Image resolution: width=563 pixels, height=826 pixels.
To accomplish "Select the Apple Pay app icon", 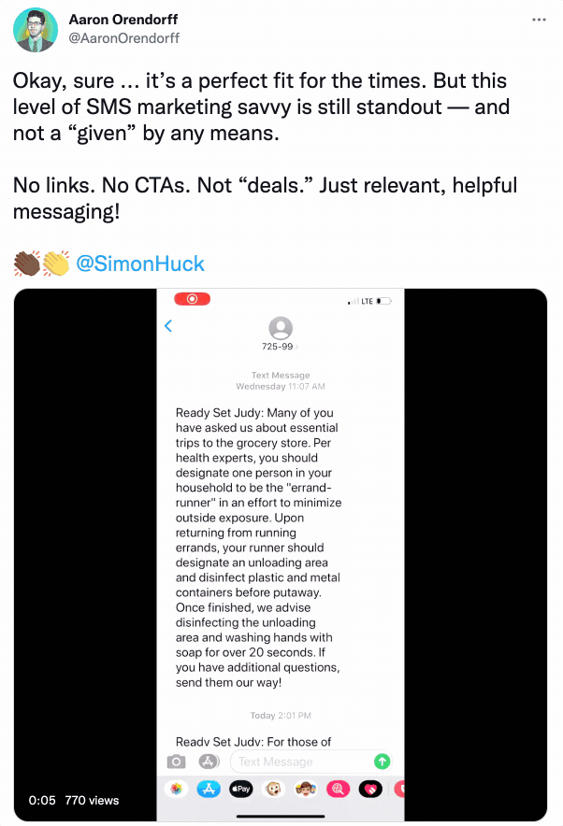I will click(241, 790).
